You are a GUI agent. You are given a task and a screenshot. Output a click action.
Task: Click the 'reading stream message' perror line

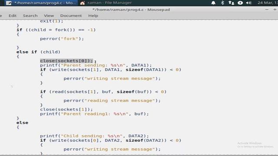(112, 101)
